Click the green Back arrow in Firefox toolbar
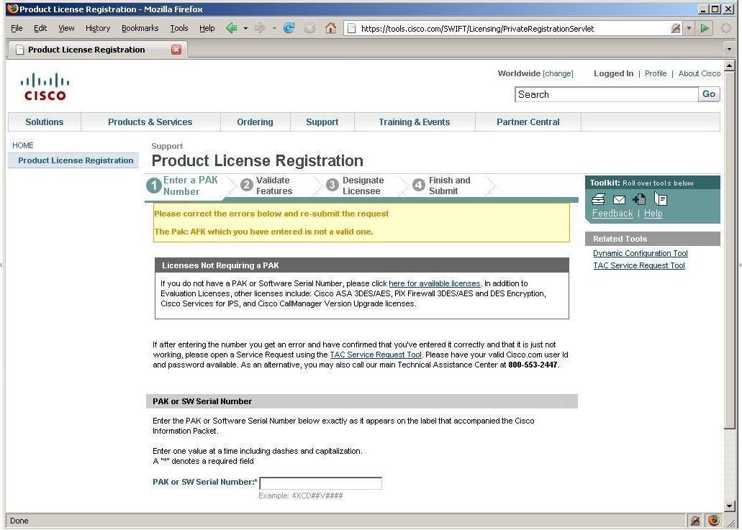 coord(232,28)
